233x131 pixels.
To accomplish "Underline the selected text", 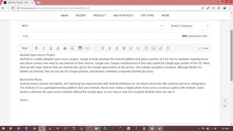I will 51,48.
